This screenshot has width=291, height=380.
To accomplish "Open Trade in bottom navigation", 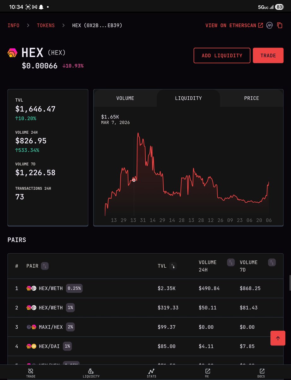I will (31, 373).
